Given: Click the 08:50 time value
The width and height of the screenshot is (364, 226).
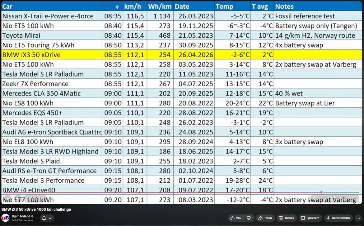Looking at the screenshot, I should tap(113, 45).
